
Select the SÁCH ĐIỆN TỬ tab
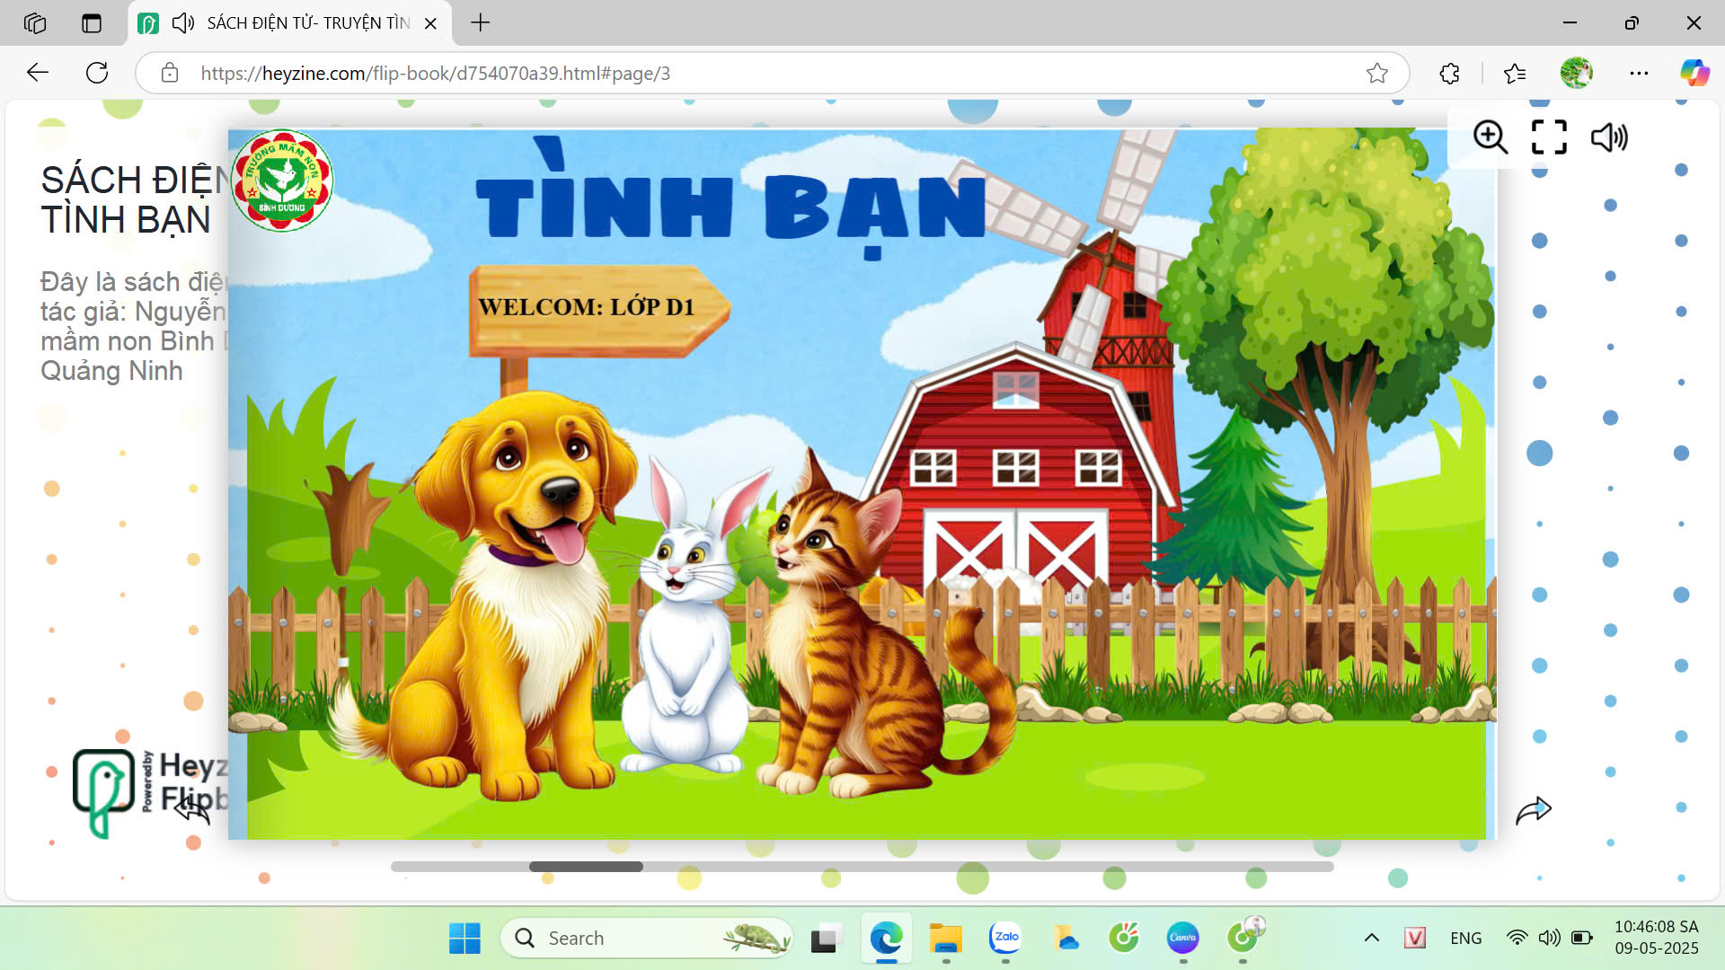[307, 23]
